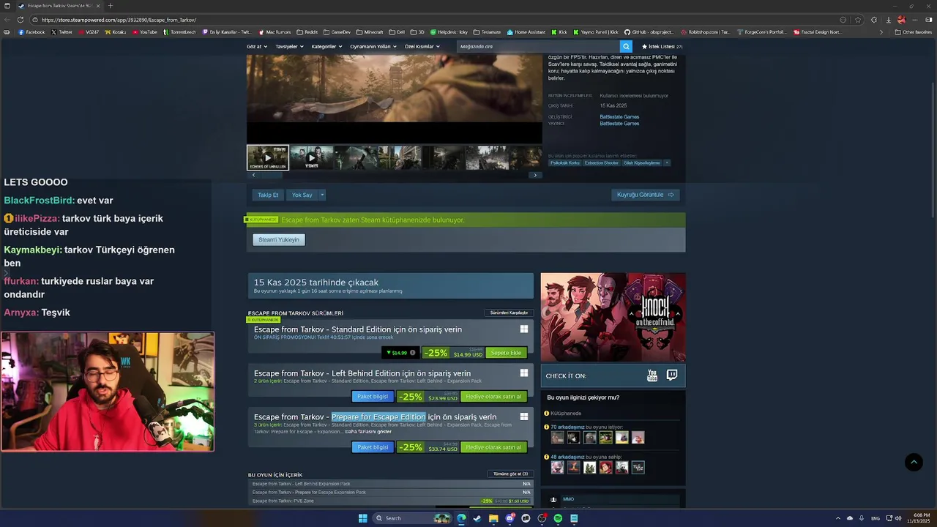The image size is (937, 527).
Task: Click the Psikolojik Korku tag
Action: (x=565, y=162)
